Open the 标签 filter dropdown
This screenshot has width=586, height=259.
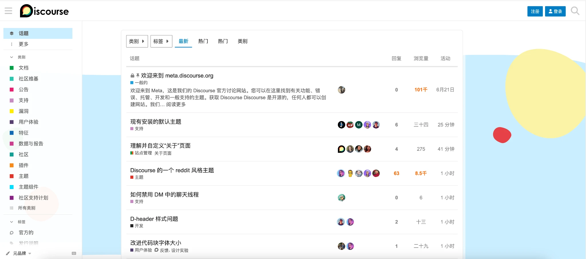click(x=161, y=41)
